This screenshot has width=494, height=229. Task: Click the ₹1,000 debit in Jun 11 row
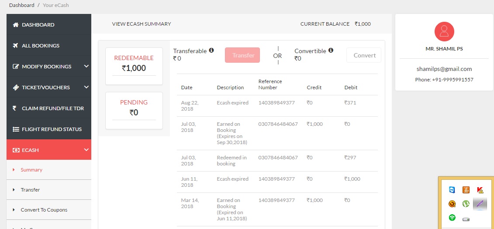point(352,179)
